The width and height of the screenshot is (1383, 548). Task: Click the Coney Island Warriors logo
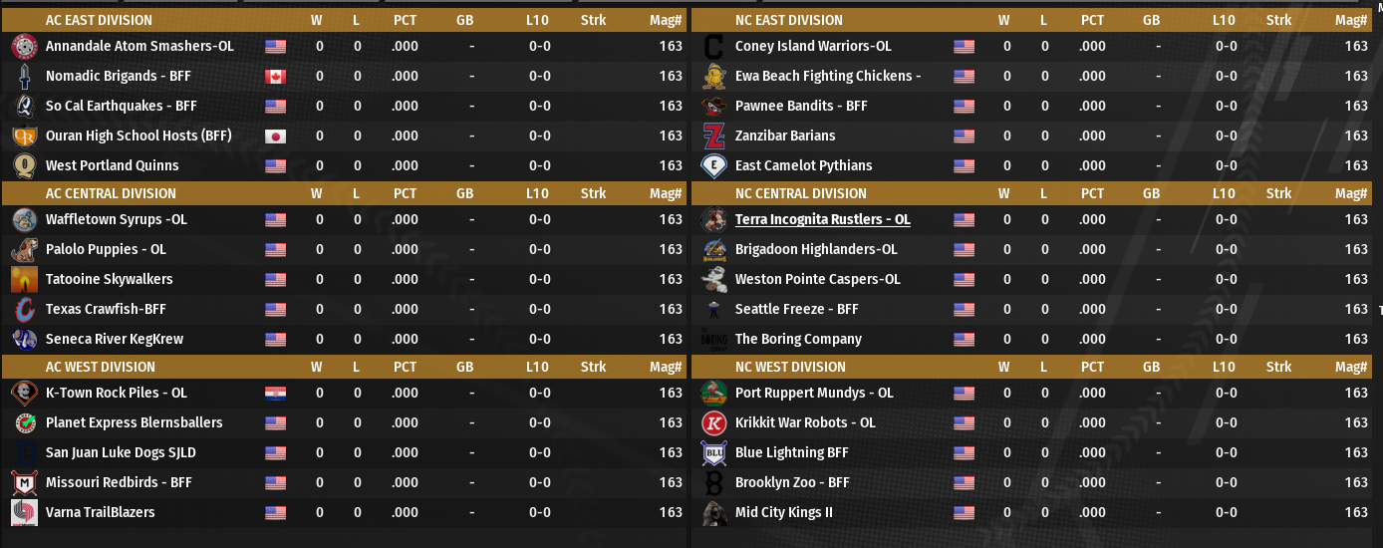coord(713,46)
